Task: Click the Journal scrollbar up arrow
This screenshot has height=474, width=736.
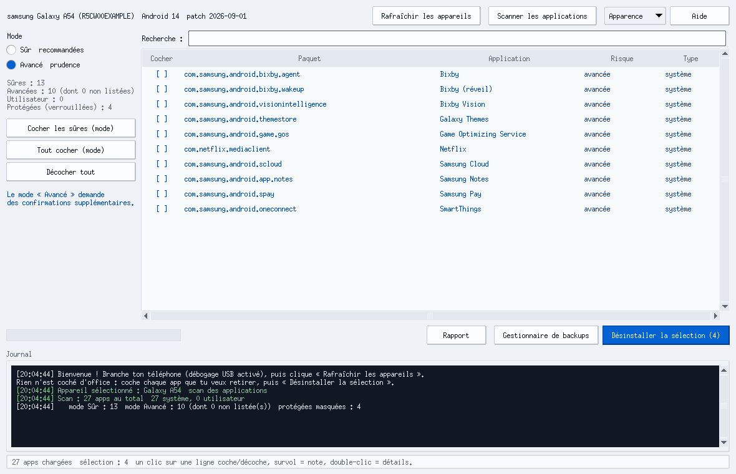Action: coord(724,370)
